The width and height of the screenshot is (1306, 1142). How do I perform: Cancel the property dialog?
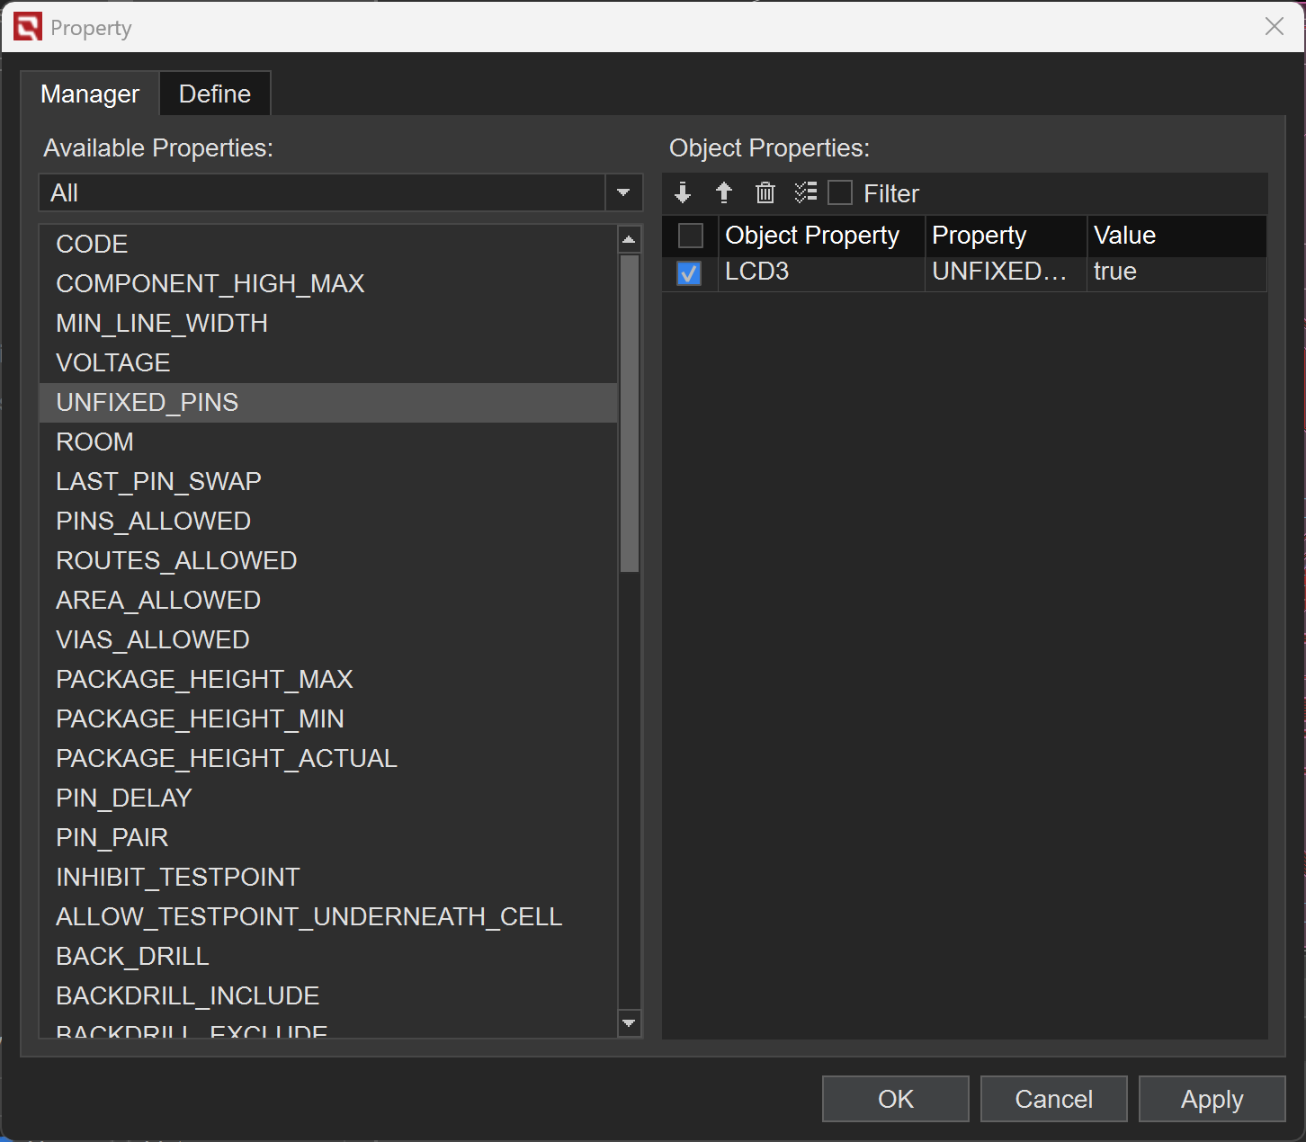click(x=1053, y=1099)
